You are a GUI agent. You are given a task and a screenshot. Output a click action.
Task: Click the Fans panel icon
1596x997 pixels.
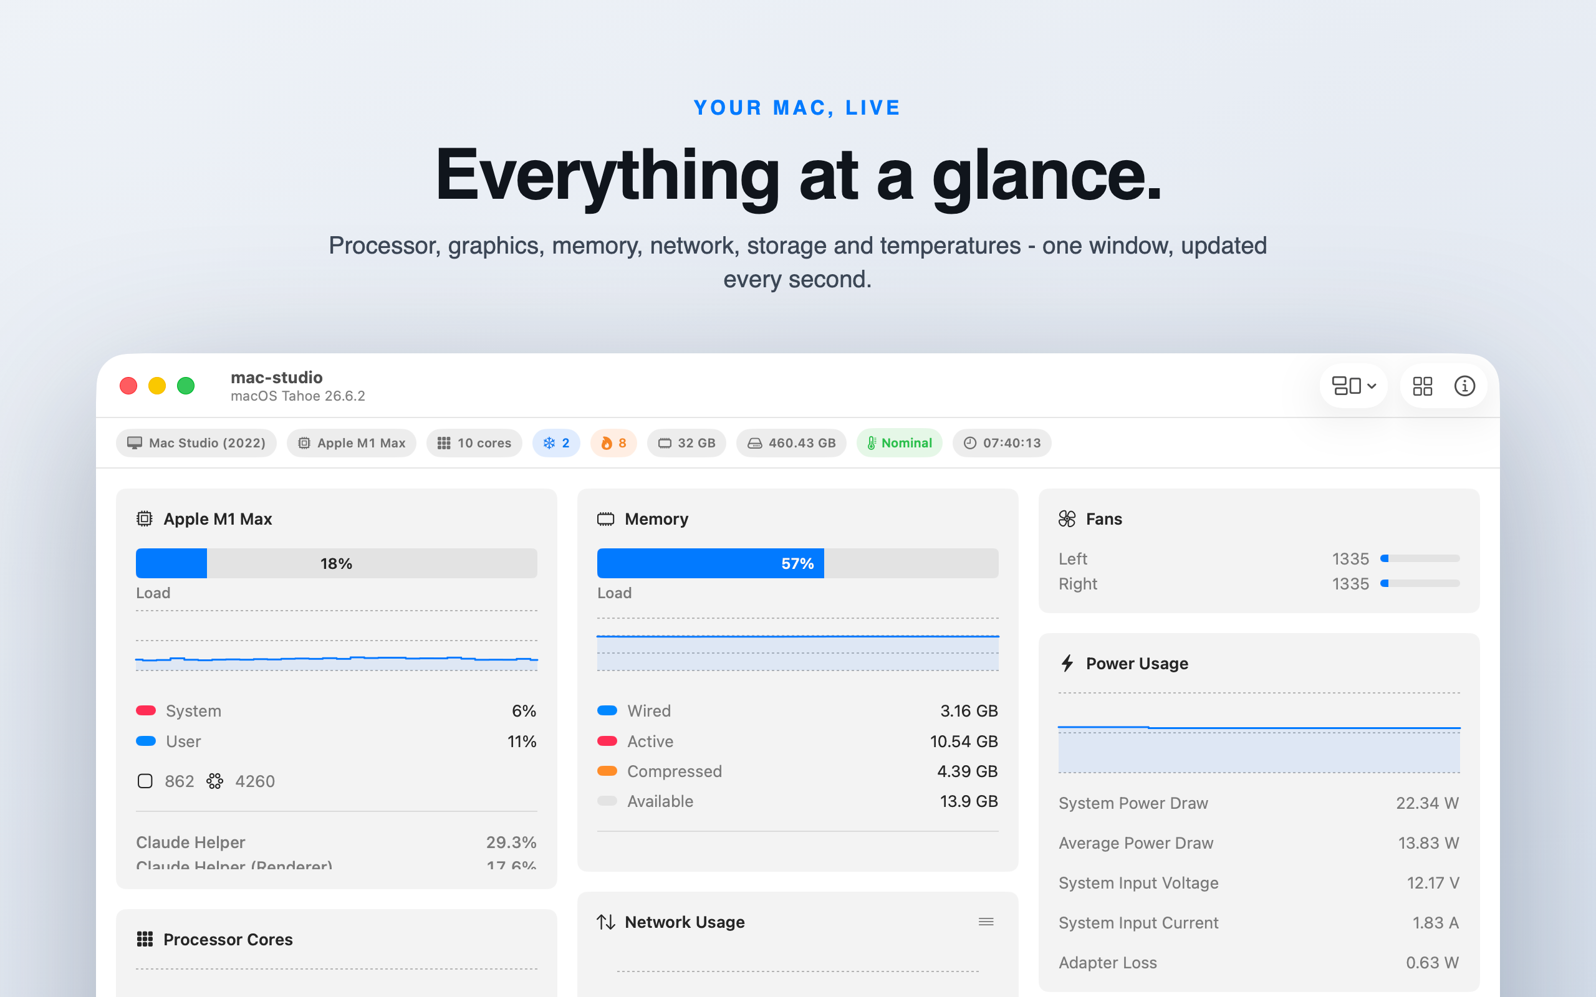(1067, 519)
